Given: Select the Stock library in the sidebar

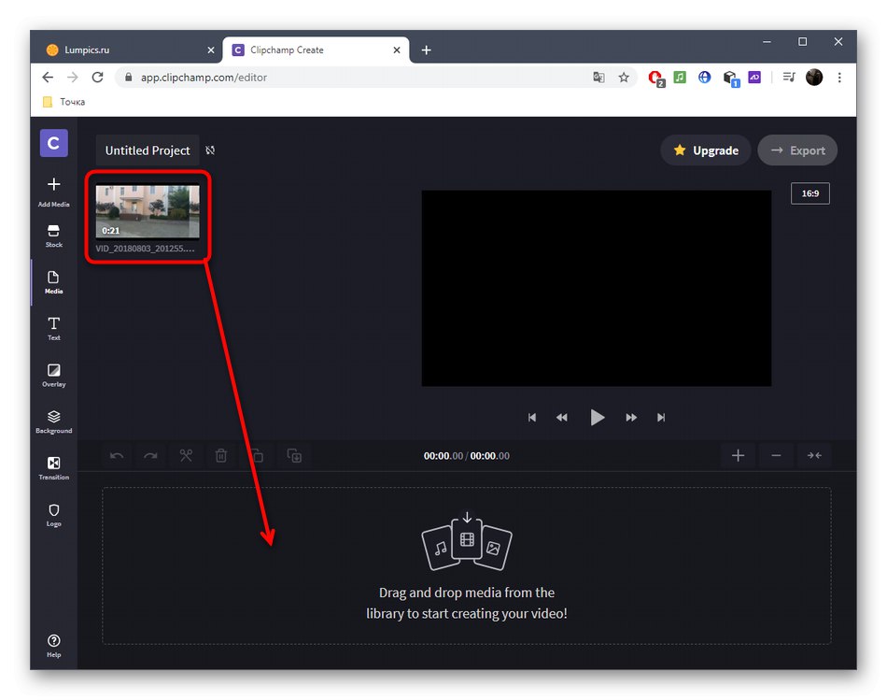Looking at the screenshot, I should pyautogui.click(x=53, y=234).
